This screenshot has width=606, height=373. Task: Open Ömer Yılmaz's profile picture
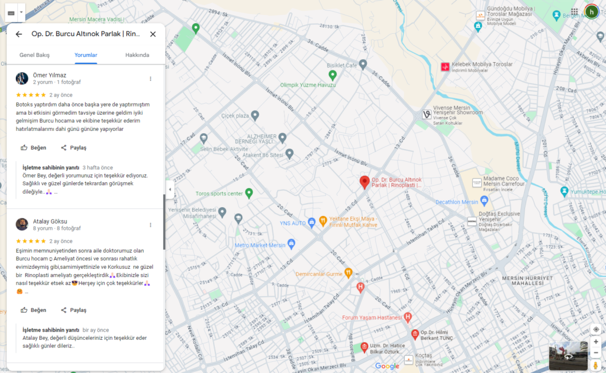[22, 79]
